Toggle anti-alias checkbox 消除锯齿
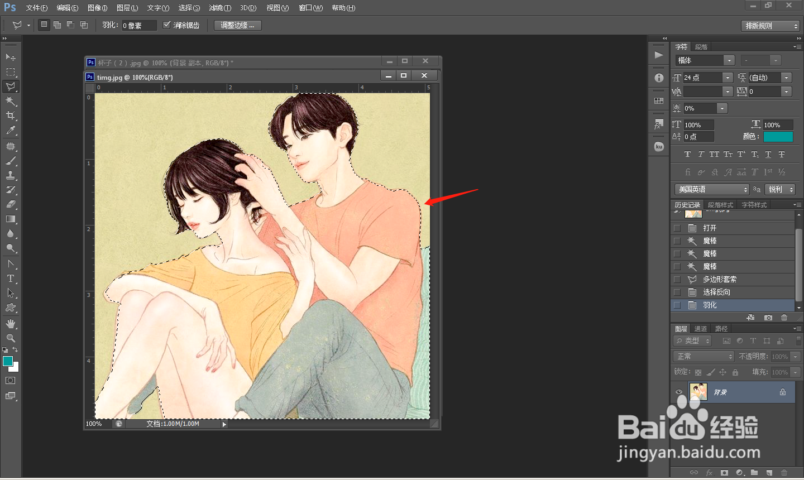The image size is (804, 480). (x=166, y=25)
